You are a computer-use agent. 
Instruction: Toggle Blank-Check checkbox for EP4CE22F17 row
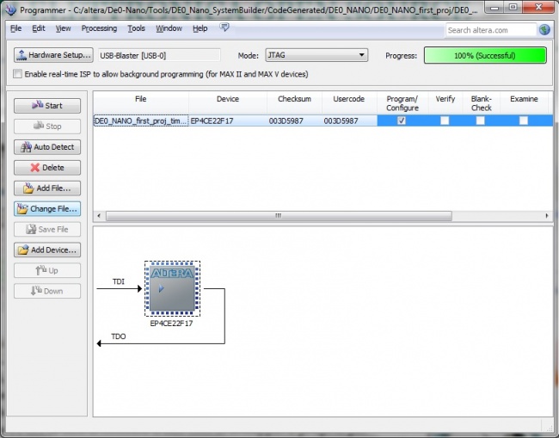pos(480,120)
